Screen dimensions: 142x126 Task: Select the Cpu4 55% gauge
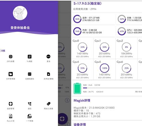point(83,68)
